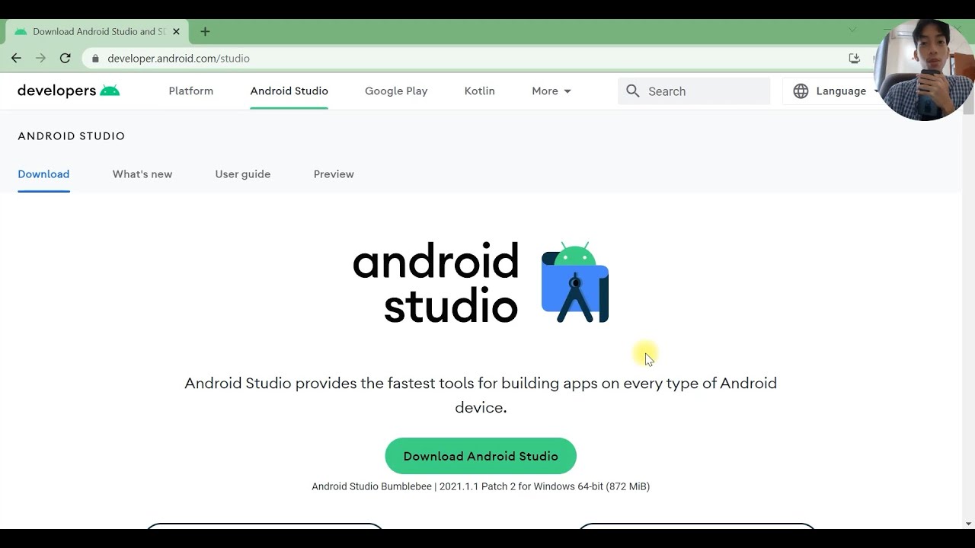Screen dimensions: 975x548
Task: Open the Language dropdown
Action: click(835, 91)
